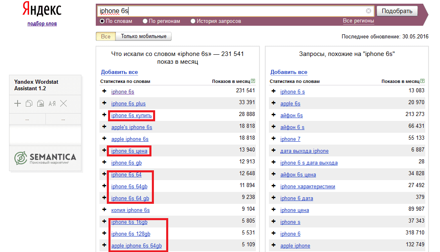Switch to the 'Только мобильные' tab

pos(144,36)
